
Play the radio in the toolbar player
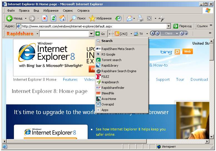click(157, 33)
